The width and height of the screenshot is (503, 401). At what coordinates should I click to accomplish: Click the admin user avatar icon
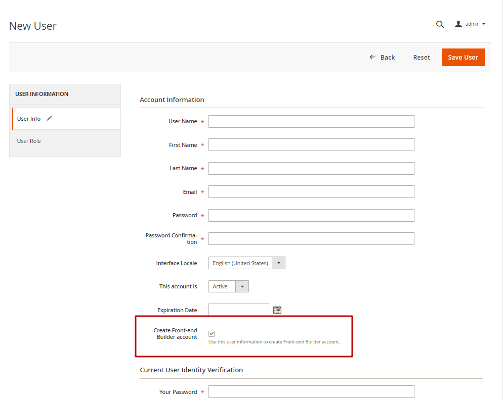458,24
